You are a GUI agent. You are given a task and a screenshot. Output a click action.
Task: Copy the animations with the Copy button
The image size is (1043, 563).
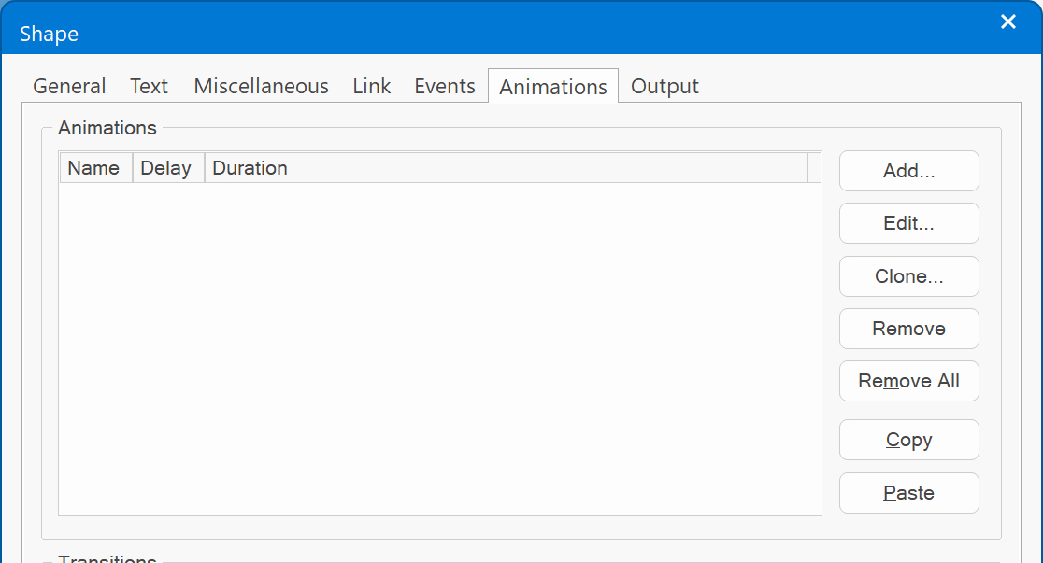908,440
